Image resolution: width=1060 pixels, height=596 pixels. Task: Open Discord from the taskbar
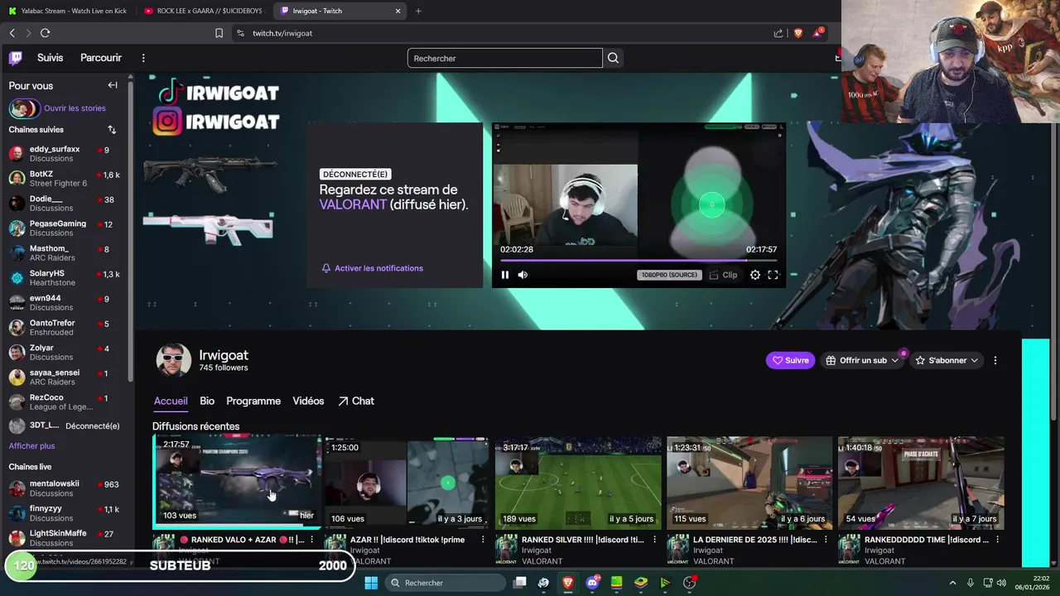(592, 583)
